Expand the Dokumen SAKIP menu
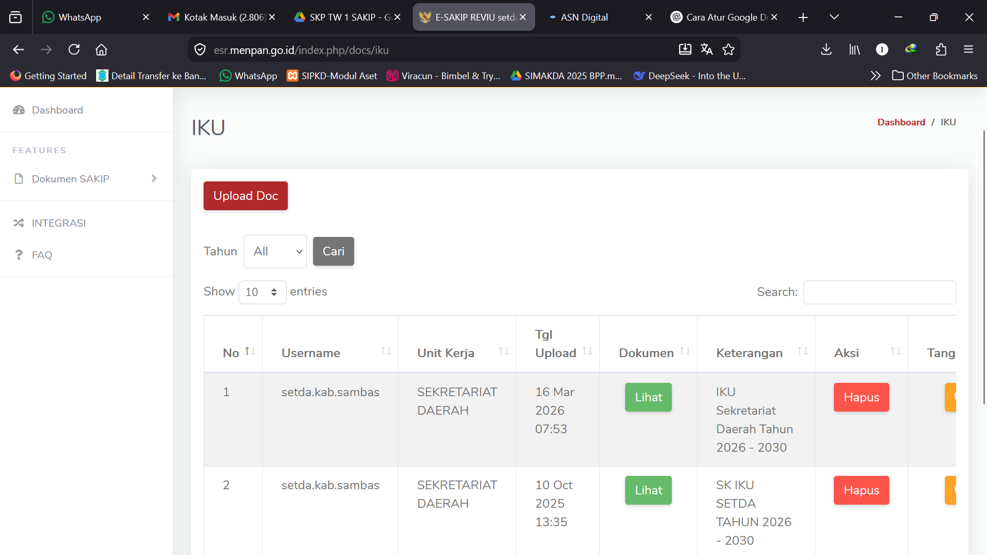The image size is (987, 555). 86,179
